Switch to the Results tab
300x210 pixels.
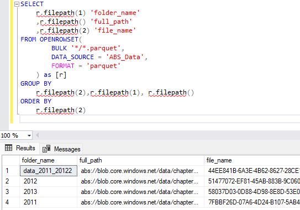click(x=20, y=148)
